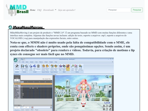Open the Help ribbon tab
This screenshot has height=111, width=148.
tap(56, 62)
